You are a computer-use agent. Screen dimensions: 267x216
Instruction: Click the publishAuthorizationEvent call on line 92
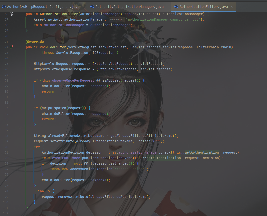point(107,158)
